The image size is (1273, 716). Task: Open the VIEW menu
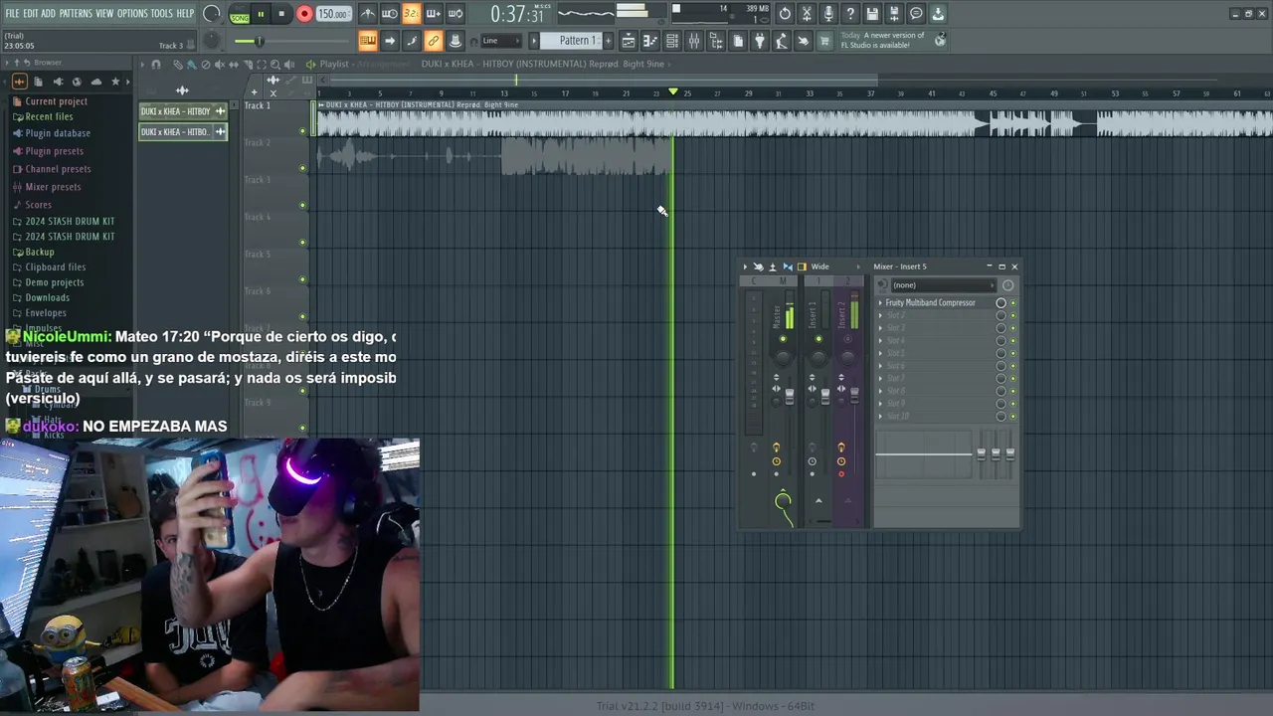pos(104,13)
